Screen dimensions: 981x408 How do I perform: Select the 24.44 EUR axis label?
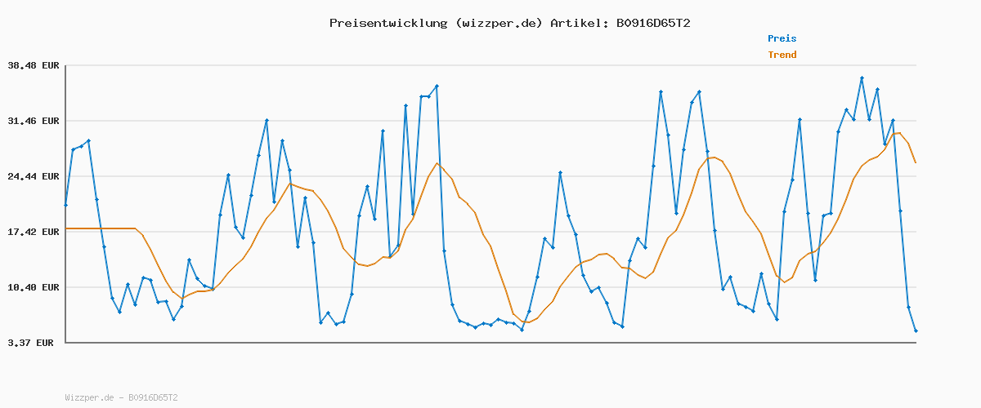pyautogui.click(x=34, y=176)
